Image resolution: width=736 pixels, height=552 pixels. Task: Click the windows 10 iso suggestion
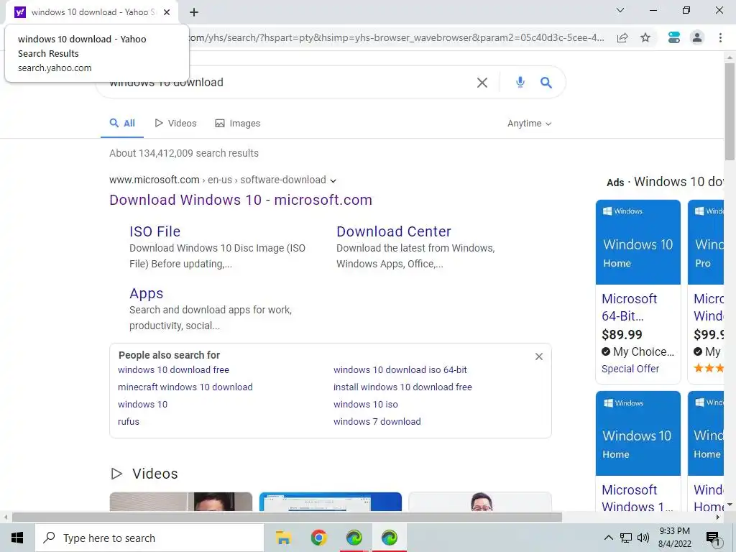coord(366,405)
